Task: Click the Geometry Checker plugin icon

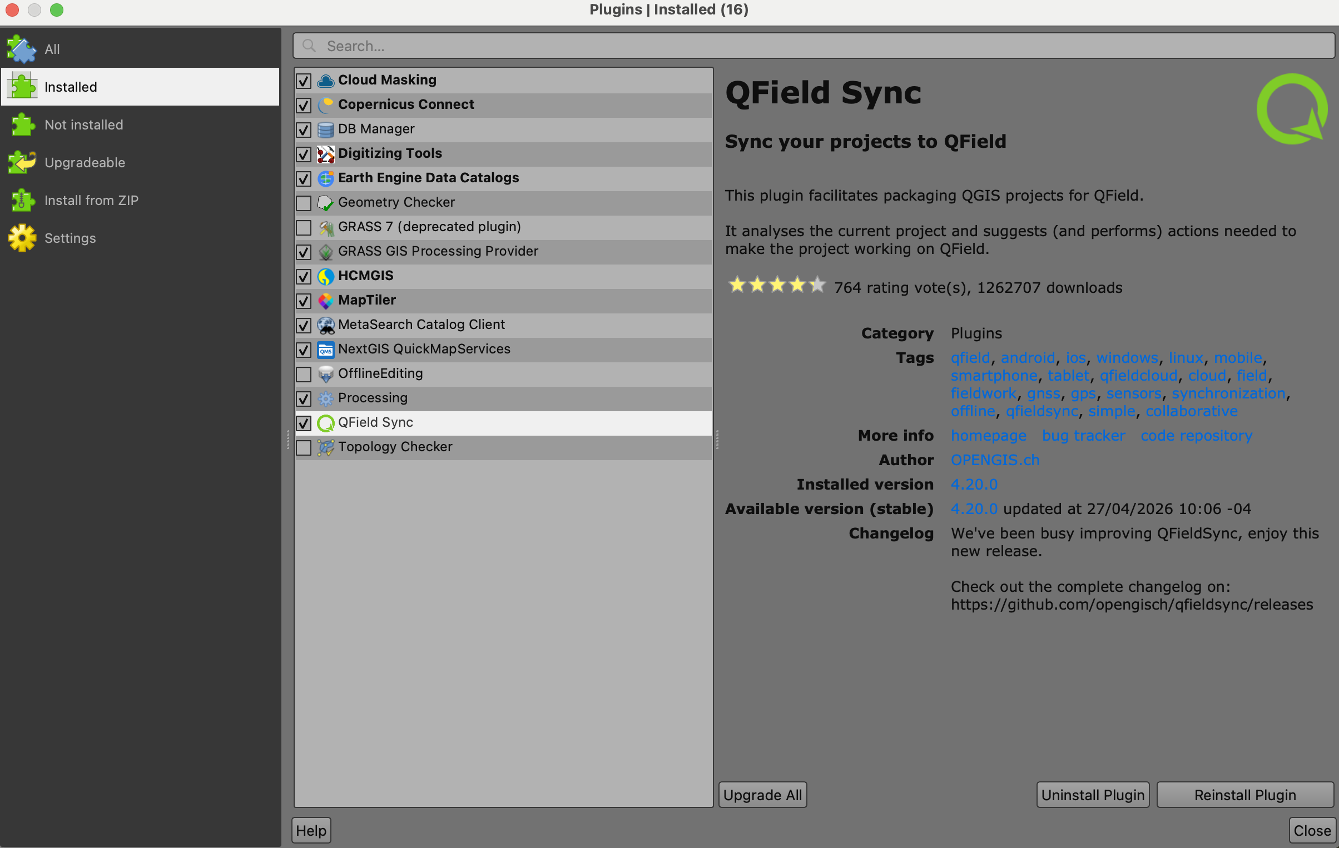Action: tap(325, 203)
